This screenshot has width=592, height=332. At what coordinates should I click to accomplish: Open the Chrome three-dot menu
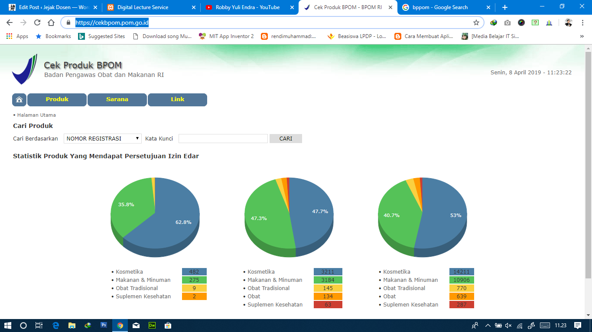582,22
